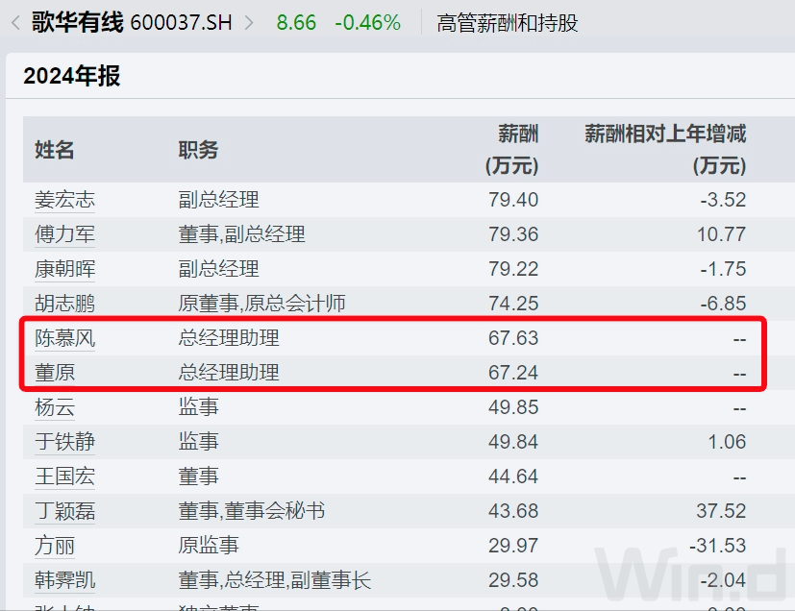
Task: Open executive profile 陈慕风
Action: 64,338
